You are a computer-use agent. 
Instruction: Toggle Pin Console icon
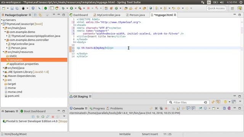[200, 108]
